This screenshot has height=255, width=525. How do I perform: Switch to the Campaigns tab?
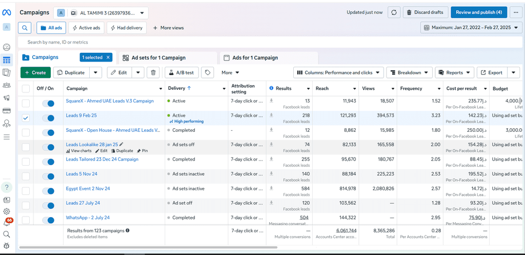pos(45,57)
